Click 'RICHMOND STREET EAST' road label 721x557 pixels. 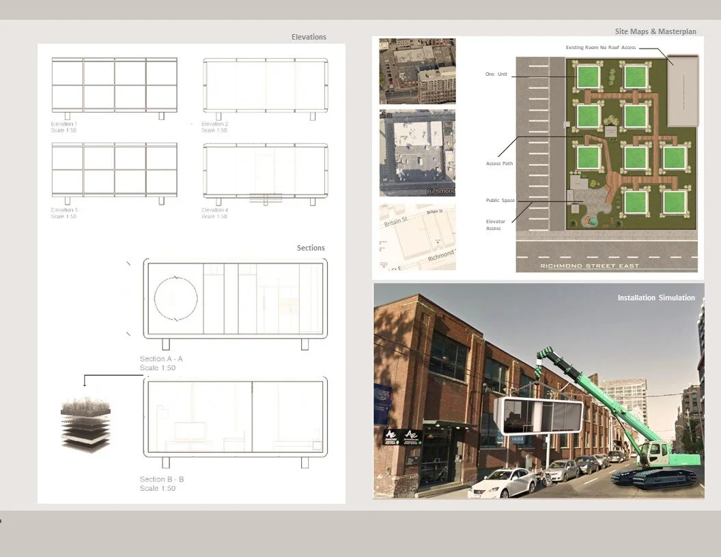[x=589, y=266]
